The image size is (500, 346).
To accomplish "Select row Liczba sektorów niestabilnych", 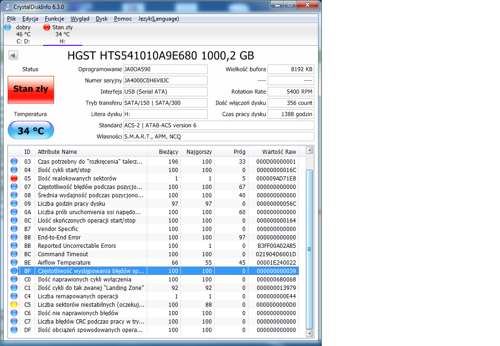I will coord(153,304).
